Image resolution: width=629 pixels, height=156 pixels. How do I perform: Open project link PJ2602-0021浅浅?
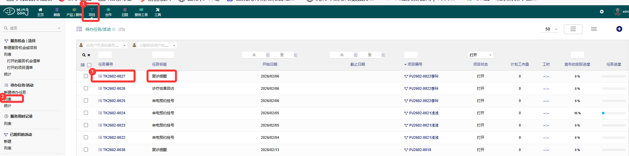click(x=423, y=113)
